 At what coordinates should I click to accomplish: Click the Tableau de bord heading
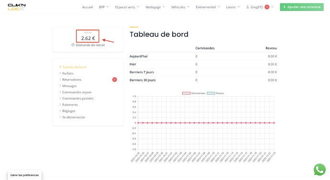tap(159, 34)
